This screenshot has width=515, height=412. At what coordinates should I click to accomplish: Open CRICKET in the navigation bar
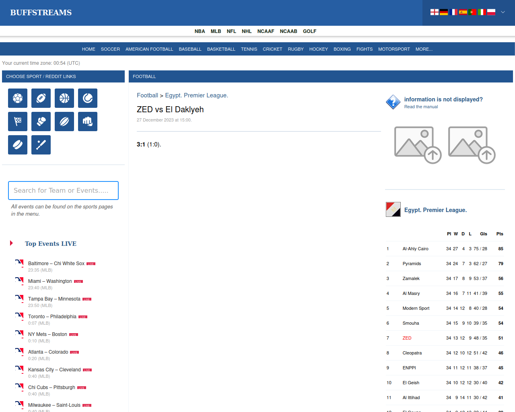coord(272,49)
